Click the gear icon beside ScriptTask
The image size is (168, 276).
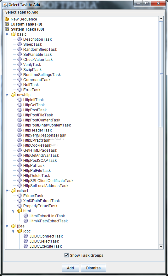(20, 69)
